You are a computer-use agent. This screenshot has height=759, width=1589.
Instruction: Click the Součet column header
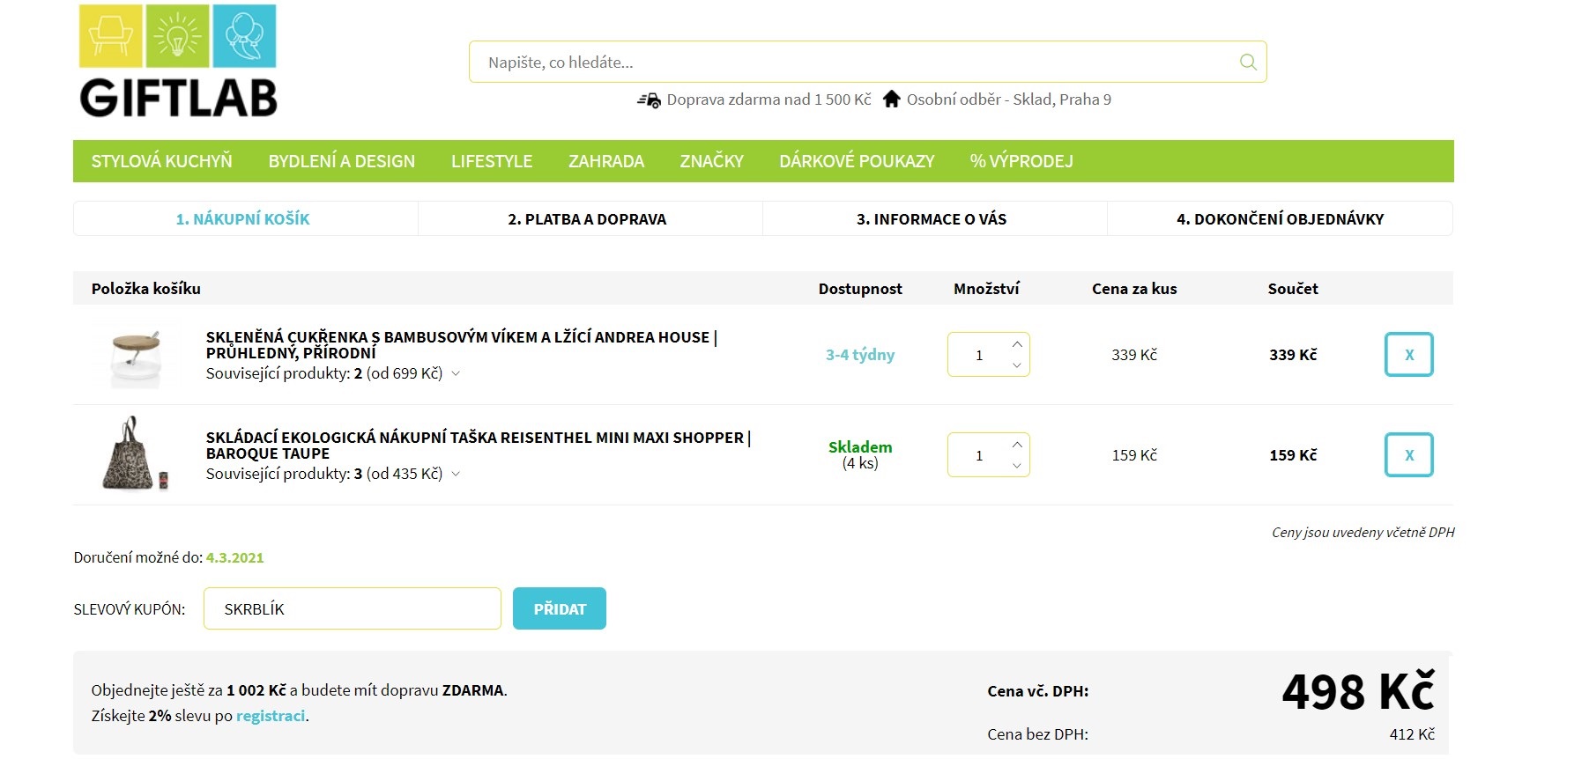point(1293,289)
